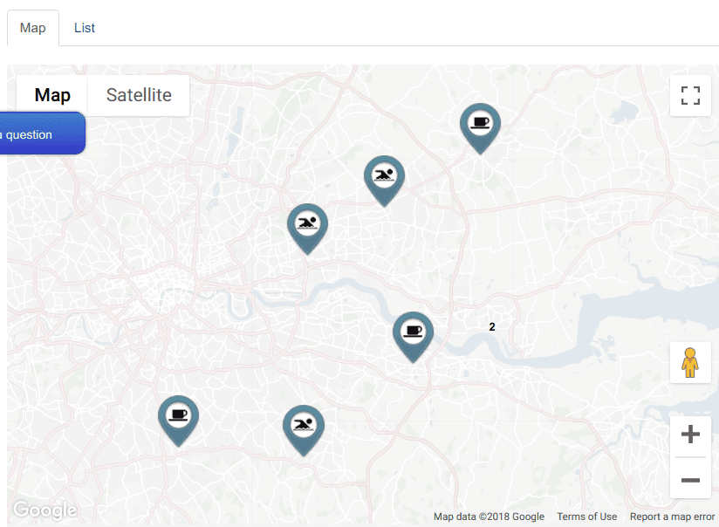
Task: Open the blue question button
Action: coord(40,133)
